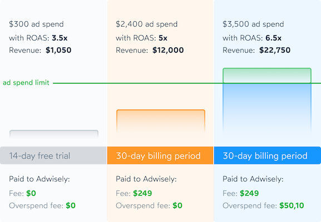Click the Revenue $1,050 value

pos(58,51)
